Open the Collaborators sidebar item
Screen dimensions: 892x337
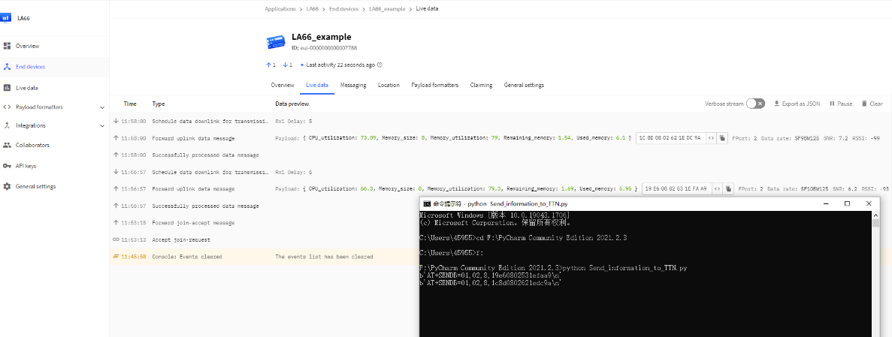tap(32, 145)
